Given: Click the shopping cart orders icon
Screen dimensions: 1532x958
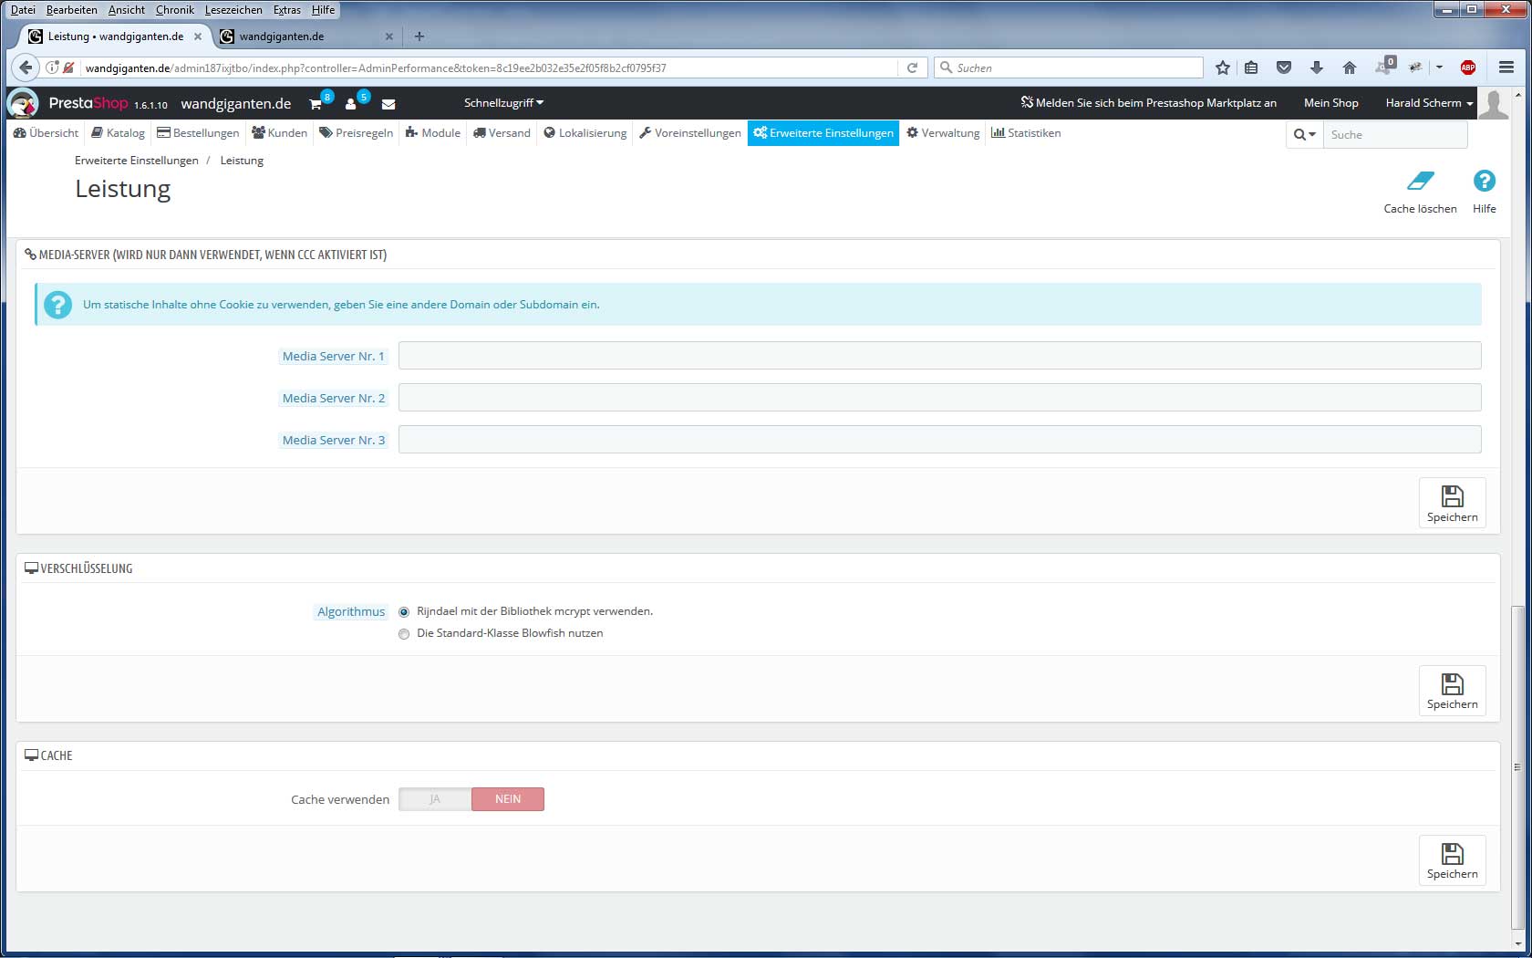Looking at the screenshot, I should coord(316,104).
